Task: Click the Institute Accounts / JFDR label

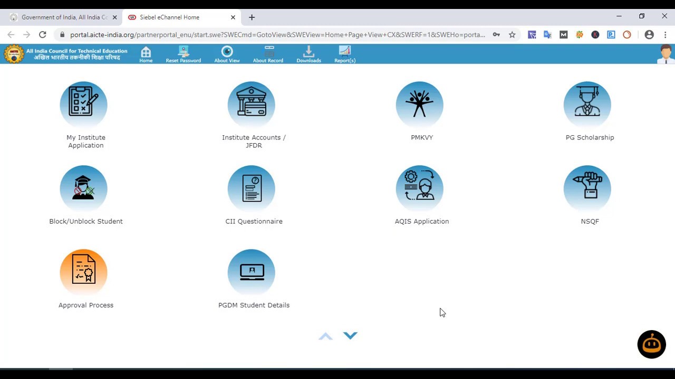Action: [254, 142]
